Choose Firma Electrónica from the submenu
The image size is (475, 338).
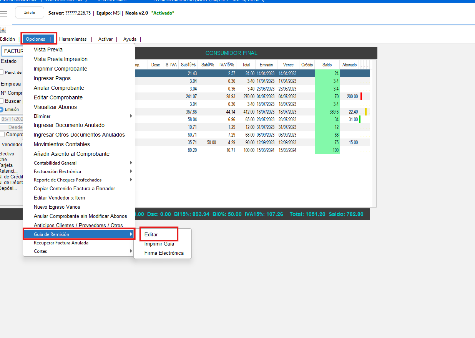164,253
